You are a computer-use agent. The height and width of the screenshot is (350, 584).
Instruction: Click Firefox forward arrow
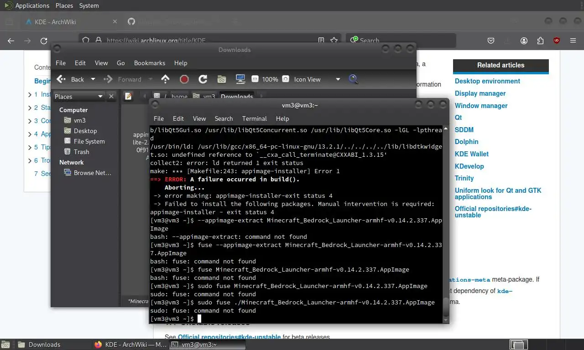click(x=27, y=41)
